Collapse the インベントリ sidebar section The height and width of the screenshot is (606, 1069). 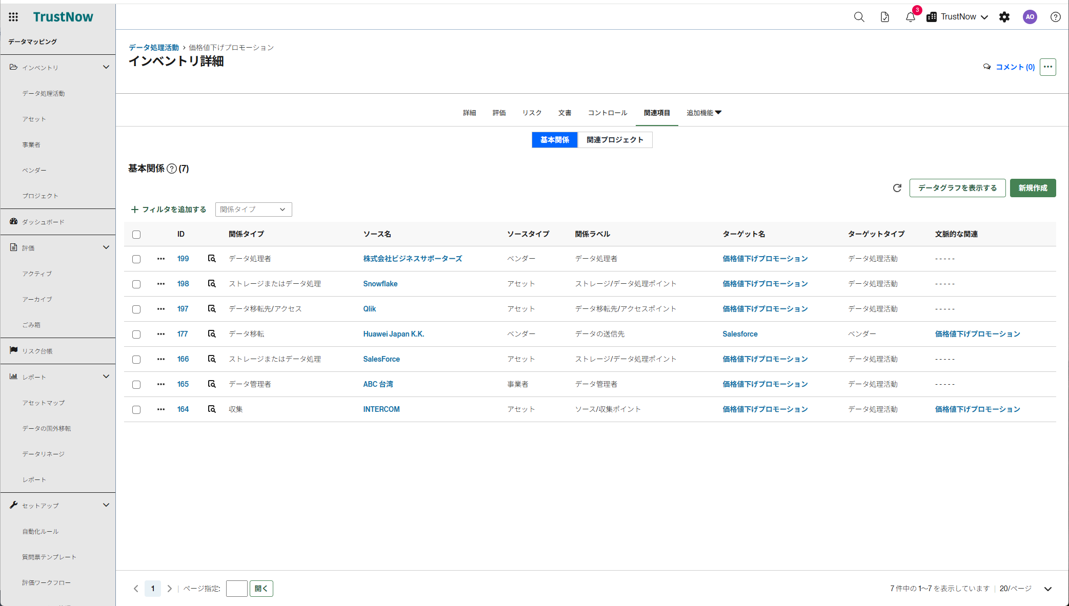[106, 67]
